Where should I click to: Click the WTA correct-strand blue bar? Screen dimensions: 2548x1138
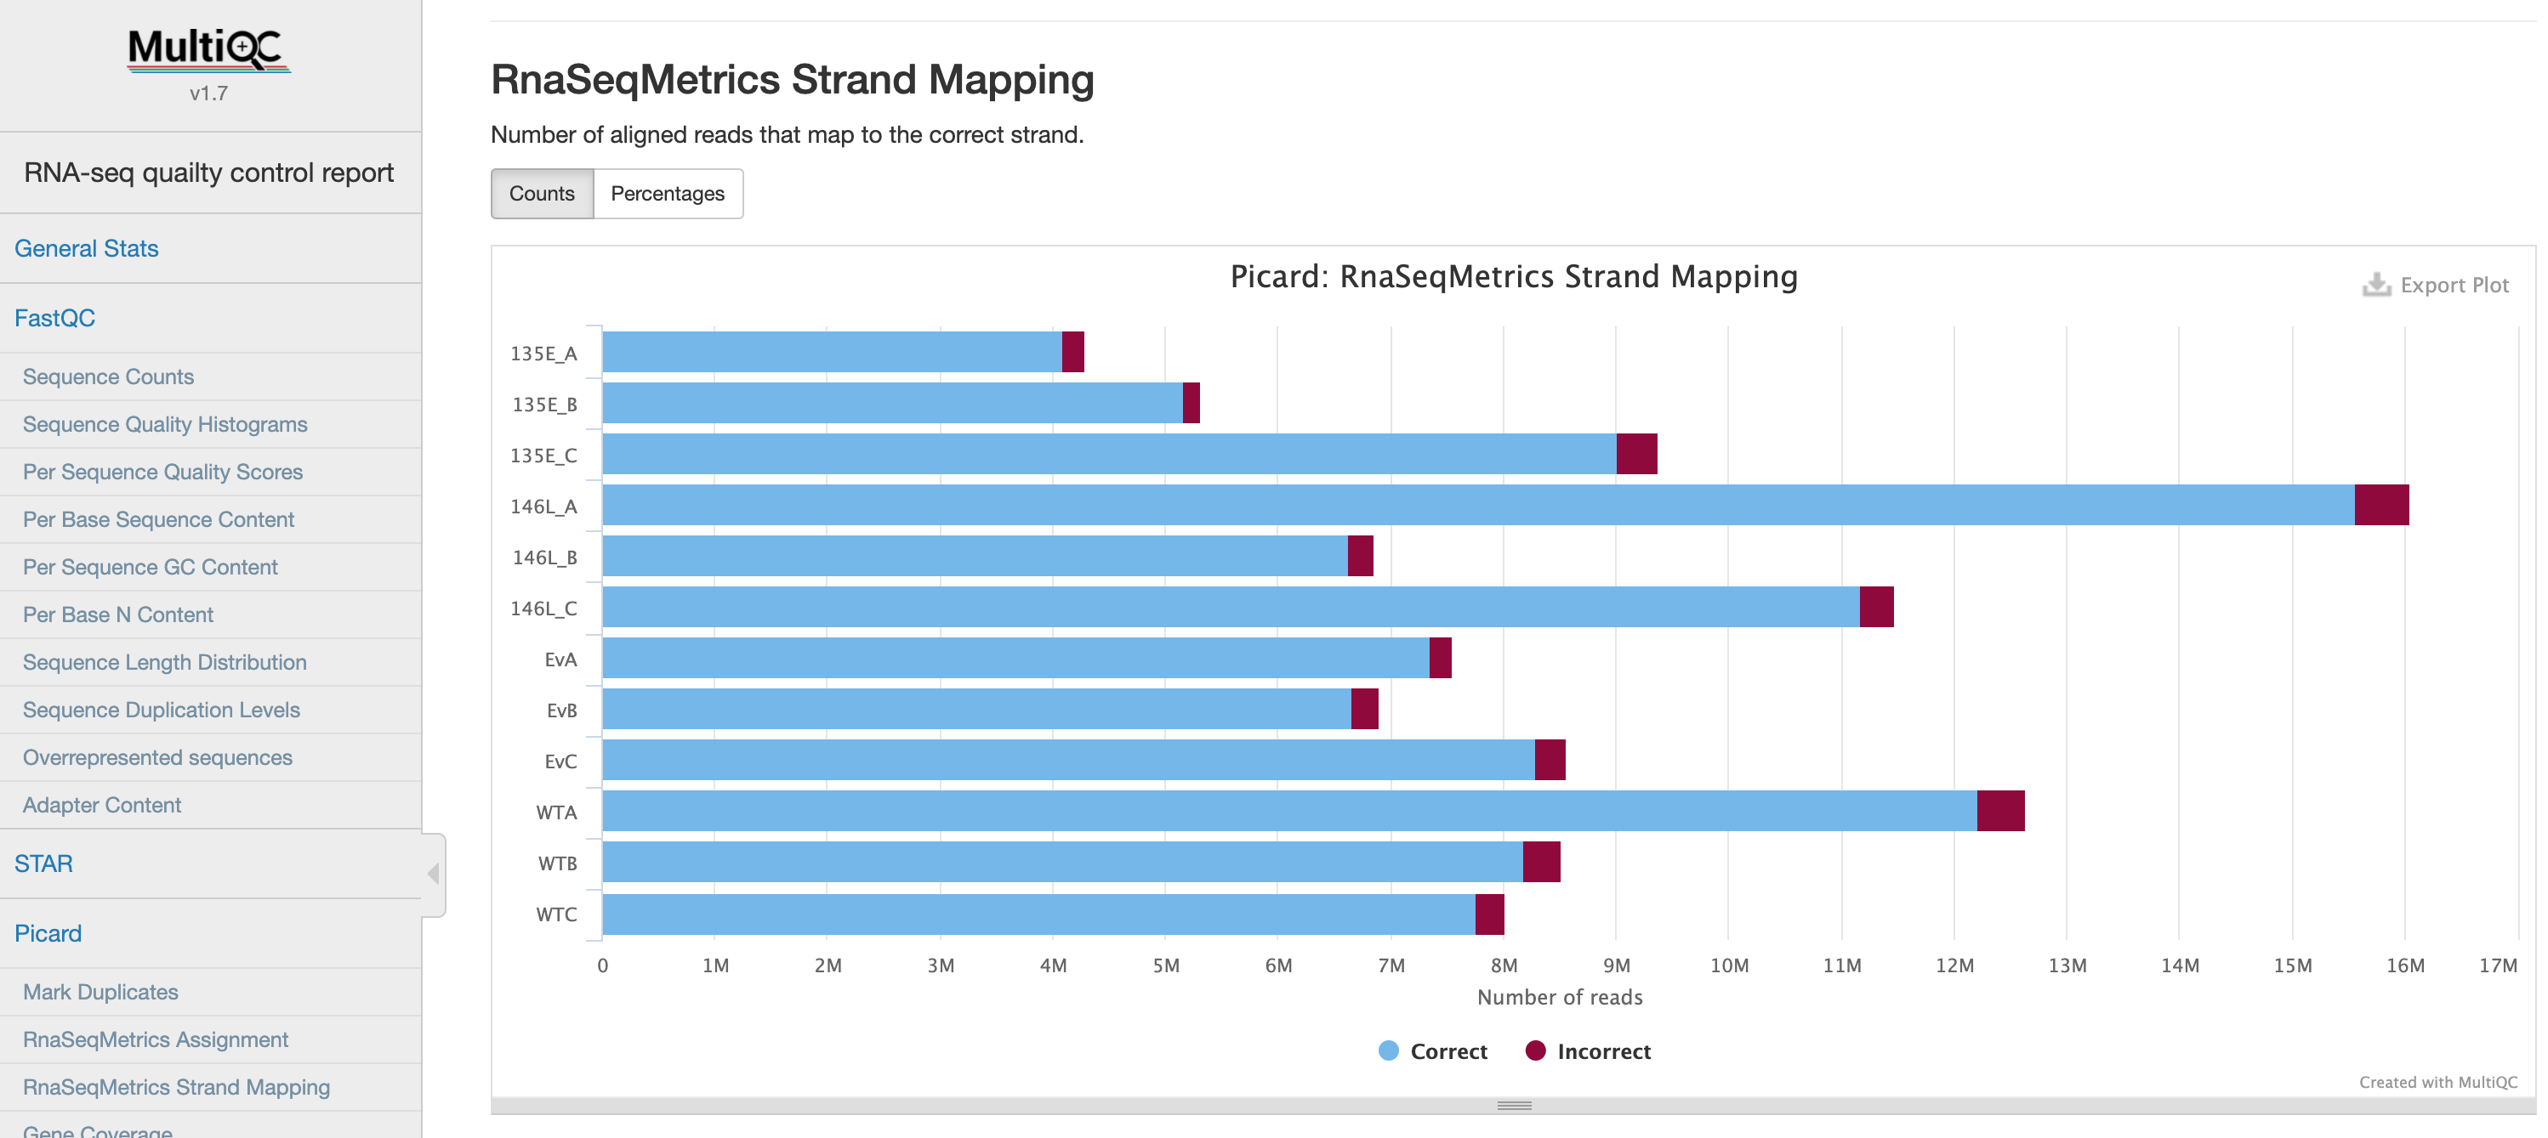(x=1286, y=811)
